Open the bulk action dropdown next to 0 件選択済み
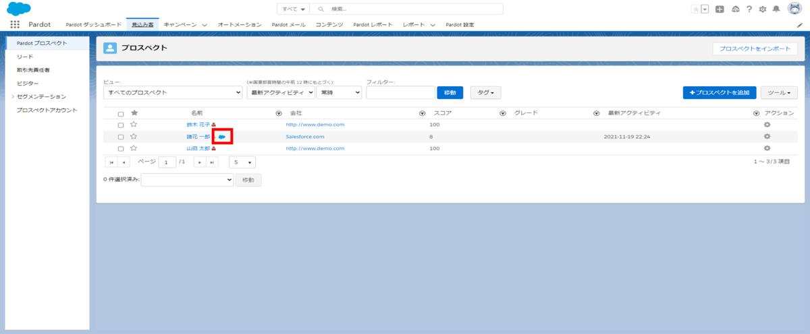Viewport: 810px width, 334px height. [x=187, y=180]
